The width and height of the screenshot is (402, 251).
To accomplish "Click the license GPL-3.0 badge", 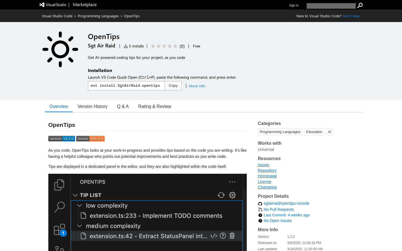I will [x=90, y=139].
